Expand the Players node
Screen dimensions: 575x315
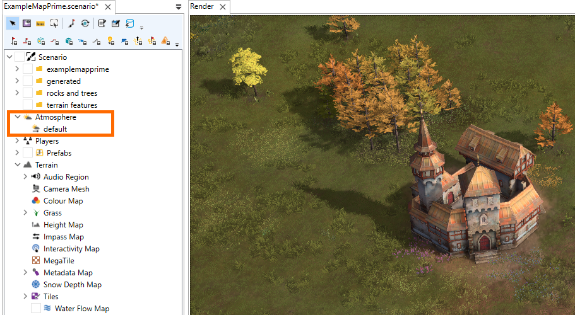coord(17,141)
